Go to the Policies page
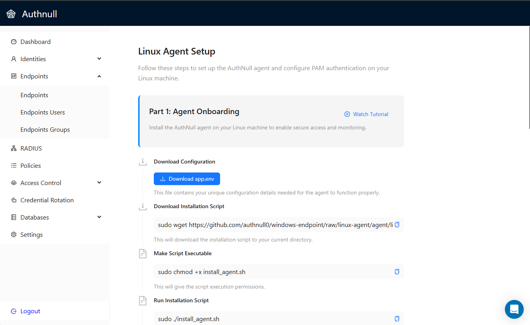Screen dimensions: 530x325 [x=31, y=166]
